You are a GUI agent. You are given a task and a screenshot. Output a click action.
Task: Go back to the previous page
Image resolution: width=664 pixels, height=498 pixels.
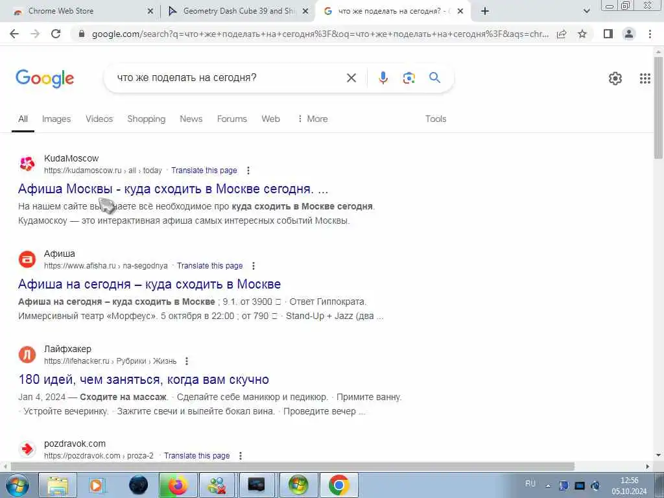pos(14,34)
